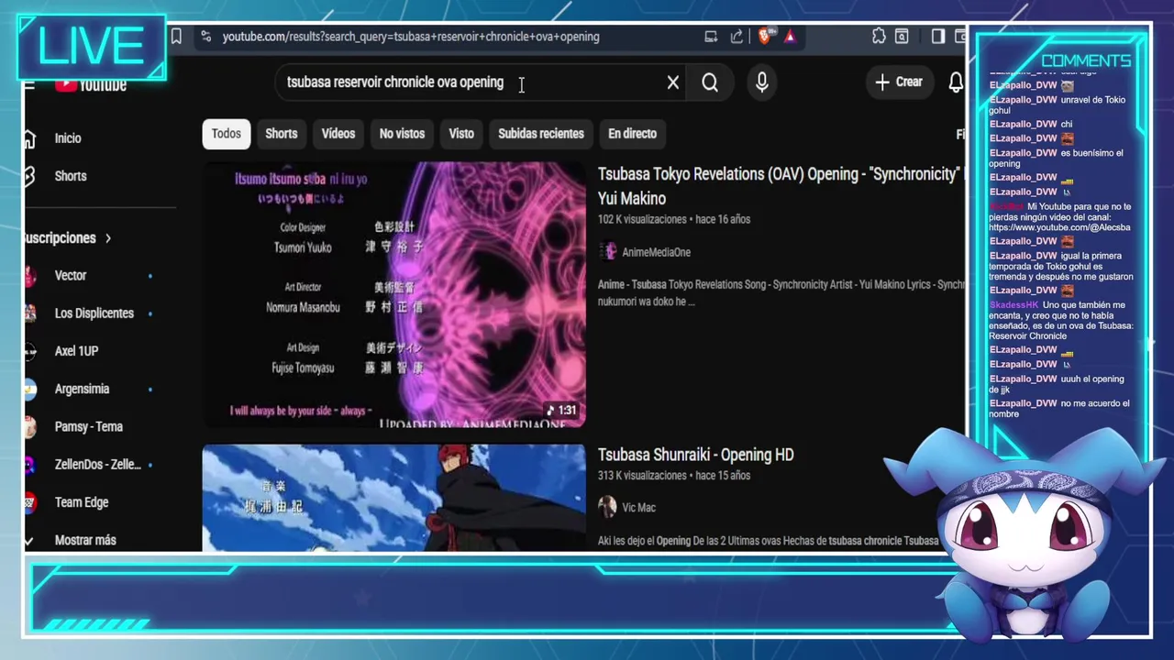
Task: Click comment 'no me acuerdo el nombre'
Action: (x=1059, y=409)
